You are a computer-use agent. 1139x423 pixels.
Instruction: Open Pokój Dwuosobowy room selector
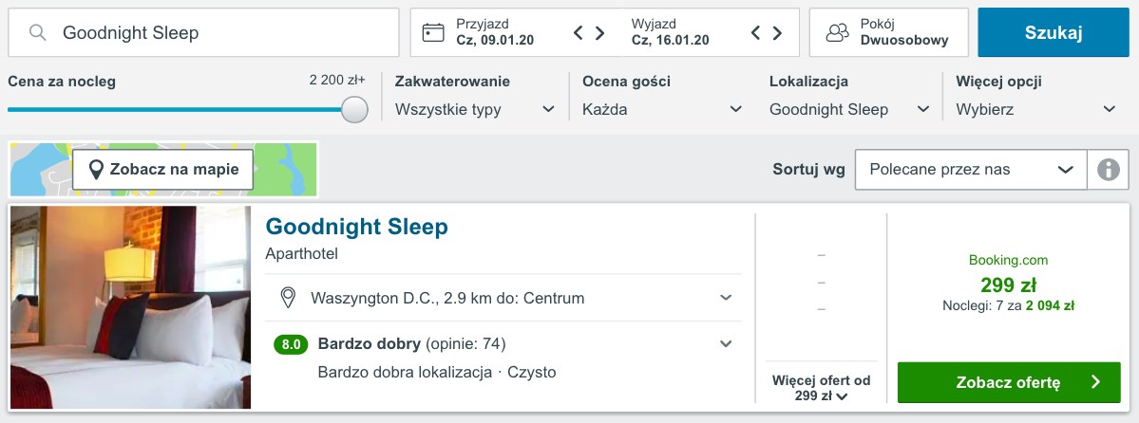tap(889, 32)
